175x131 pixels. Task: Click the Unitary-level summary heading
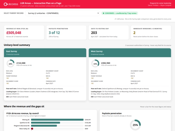[x=17, y=45]
